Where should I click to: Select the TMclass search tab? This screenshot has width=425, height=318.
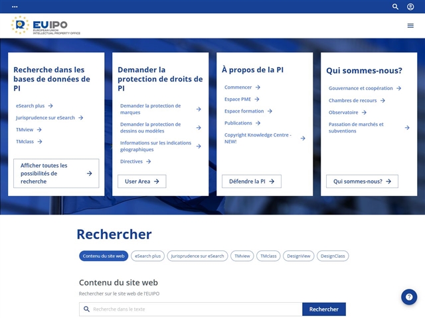click(x=268, y=256)
